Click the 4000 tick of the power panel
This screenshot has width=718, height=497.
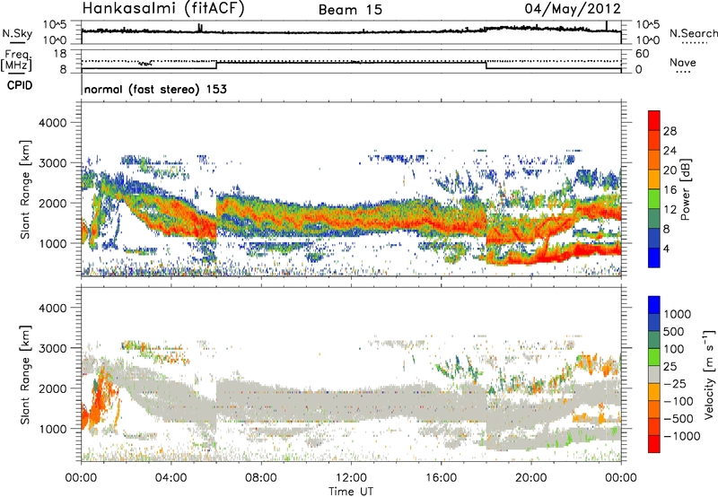pos(53,123)
